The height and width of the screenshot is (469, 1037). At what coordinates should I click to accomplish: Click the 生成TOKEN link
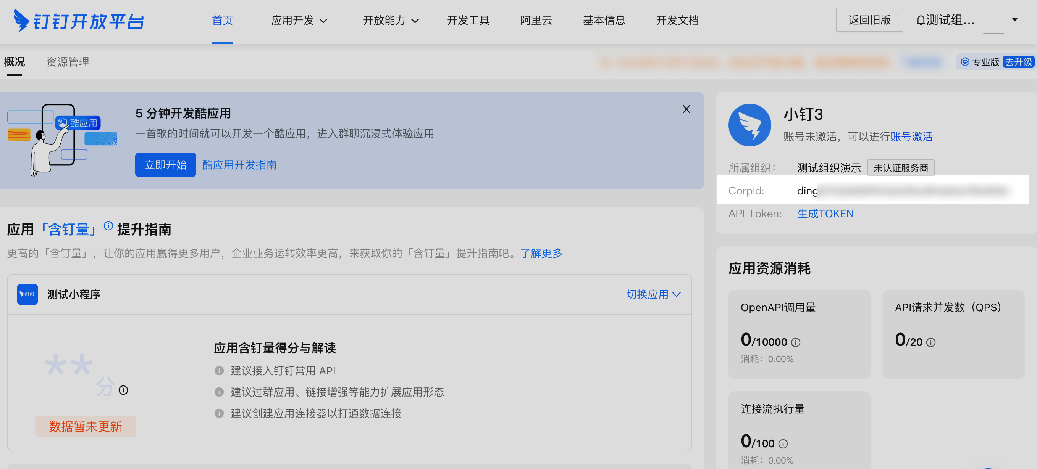[825, 214]
